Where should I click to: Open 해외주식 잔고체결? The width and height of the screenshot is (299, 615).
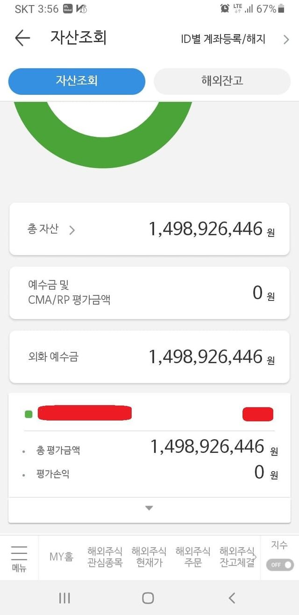[237, 557]
